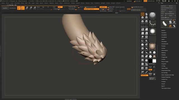Viewport: 179px width, 100px height.
Task: Click Make PolyMesh3D button
Action: click(x=170, y=14)
